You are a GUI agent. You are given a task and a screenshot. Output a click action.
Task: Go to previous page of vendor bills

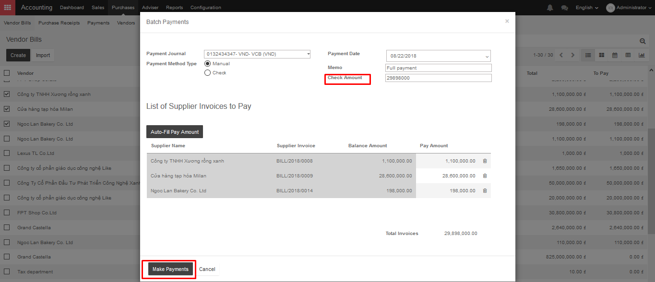561,55
